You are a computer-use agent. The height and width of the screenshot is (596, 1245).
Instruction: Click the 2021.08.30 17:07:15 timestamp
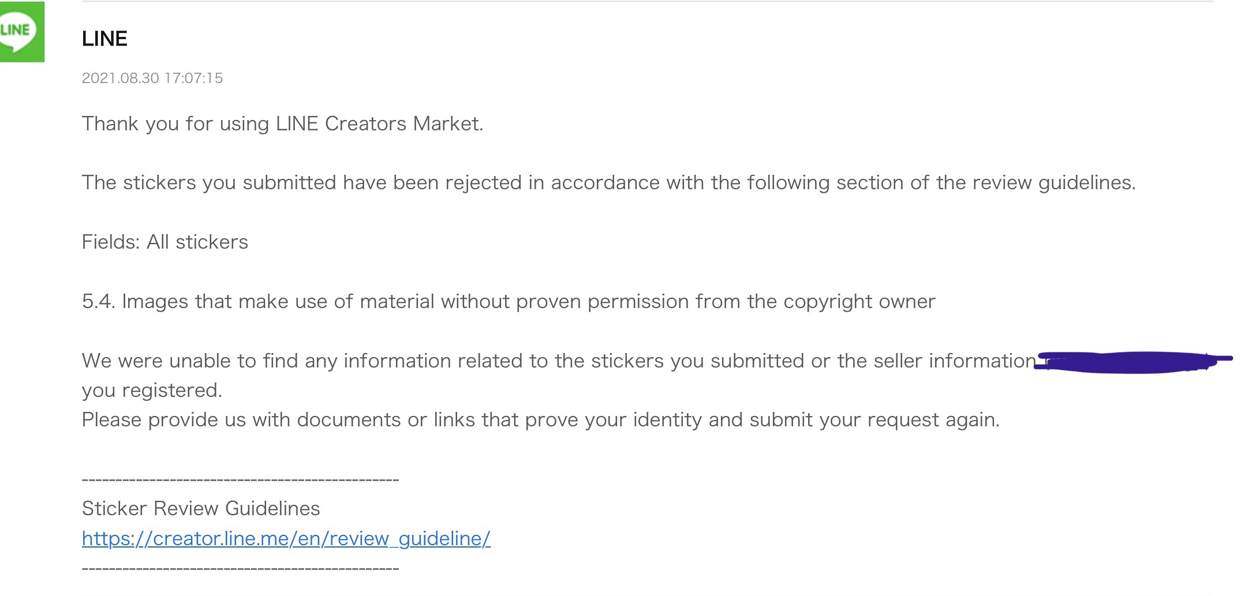[x=152, y=78]
